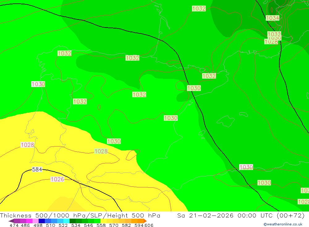Click the 582 legend scale value
Image resolution: width=309 pixels, height=227 pixels.
pos(126,225)
